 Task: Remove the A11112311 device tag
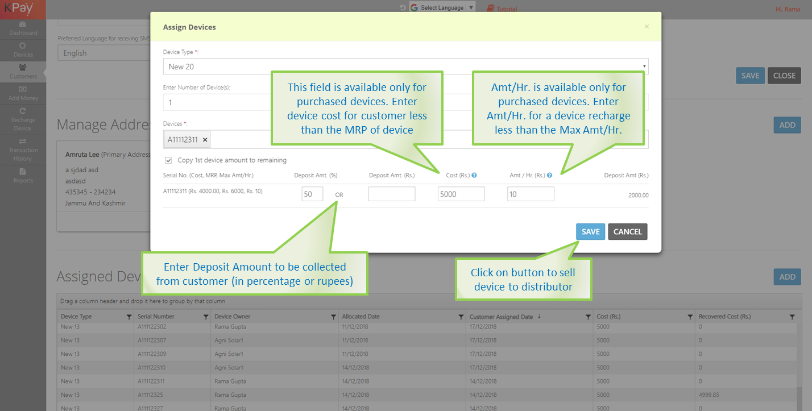point(205,139)
